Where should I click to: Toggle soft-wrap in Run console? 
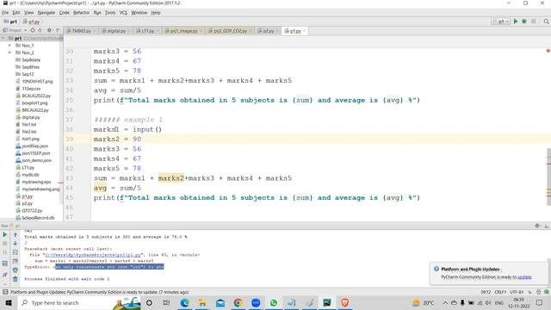tap(15, 252)
